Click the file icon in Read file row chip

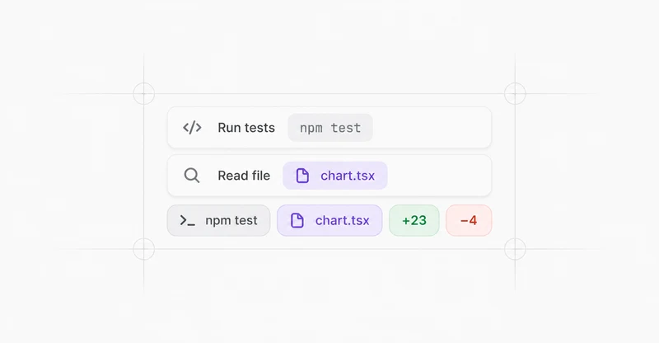coord(302,176)
